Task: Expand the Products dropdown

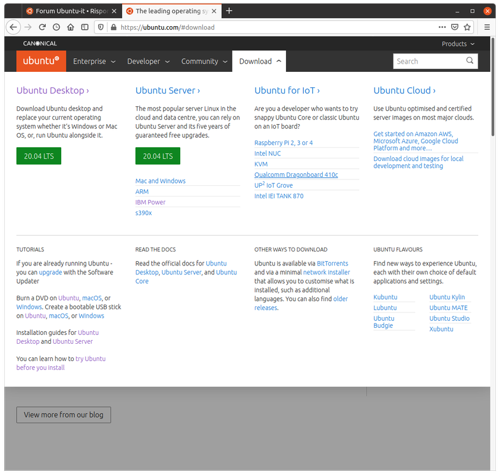Action: [458, 44]
